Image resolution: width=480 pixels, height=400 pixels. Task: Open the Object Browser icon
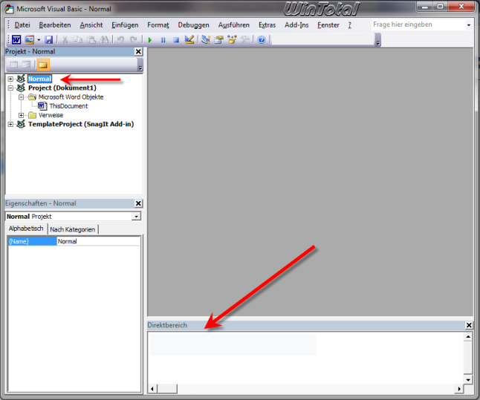232,39
